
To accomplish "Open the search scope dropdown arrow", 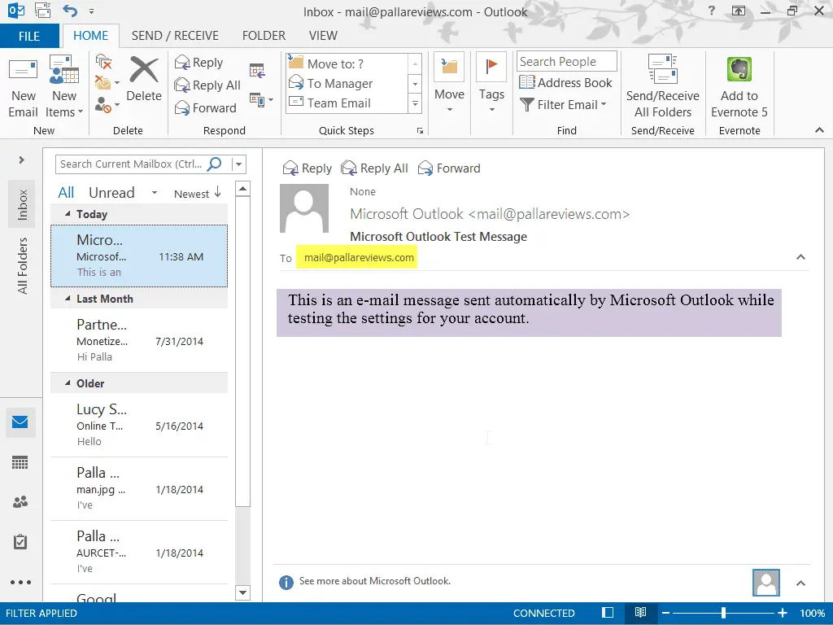I will point(238,164).
